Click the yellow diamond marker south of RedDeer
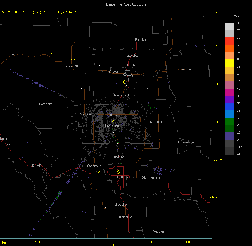 125,82
